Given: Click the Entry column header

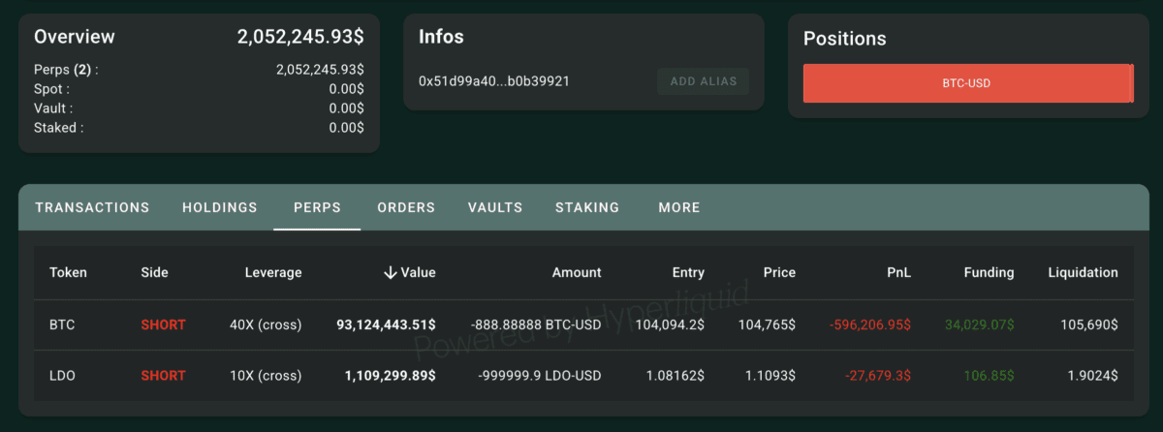Looking at the screenshot, I should pos(688,273).
